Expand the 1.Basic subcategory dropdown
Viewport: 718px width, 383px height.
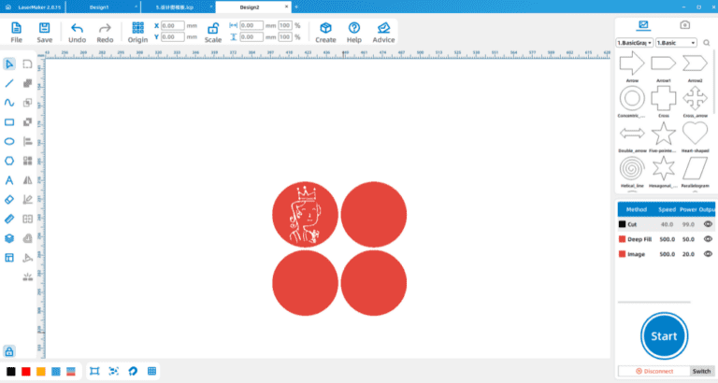click(676, 43)
